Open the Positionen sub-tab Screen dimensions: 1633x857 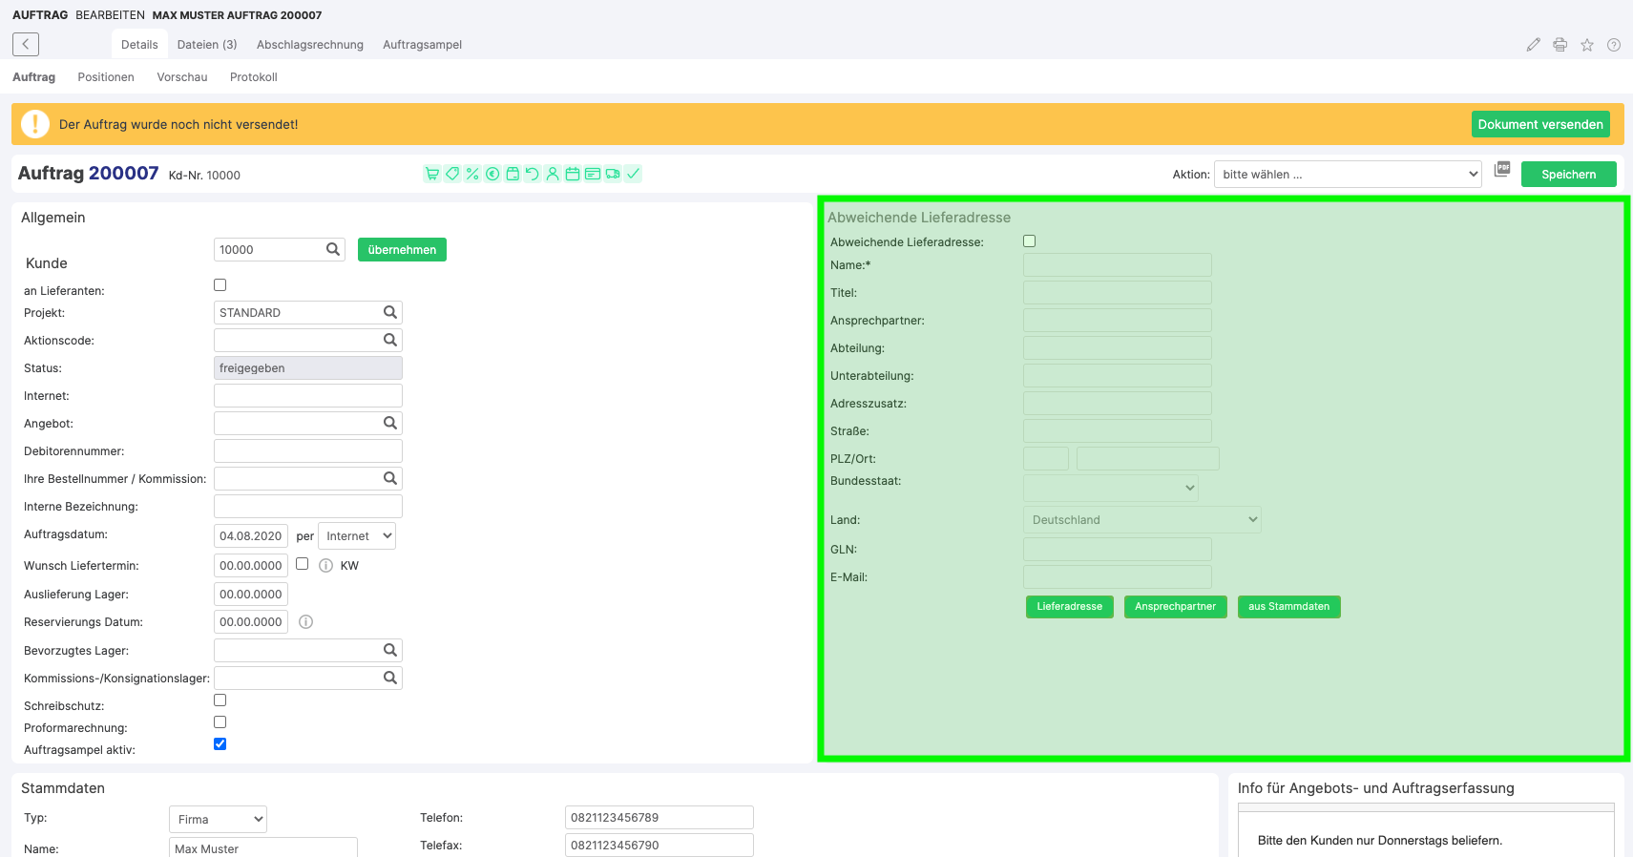[106, 77]
